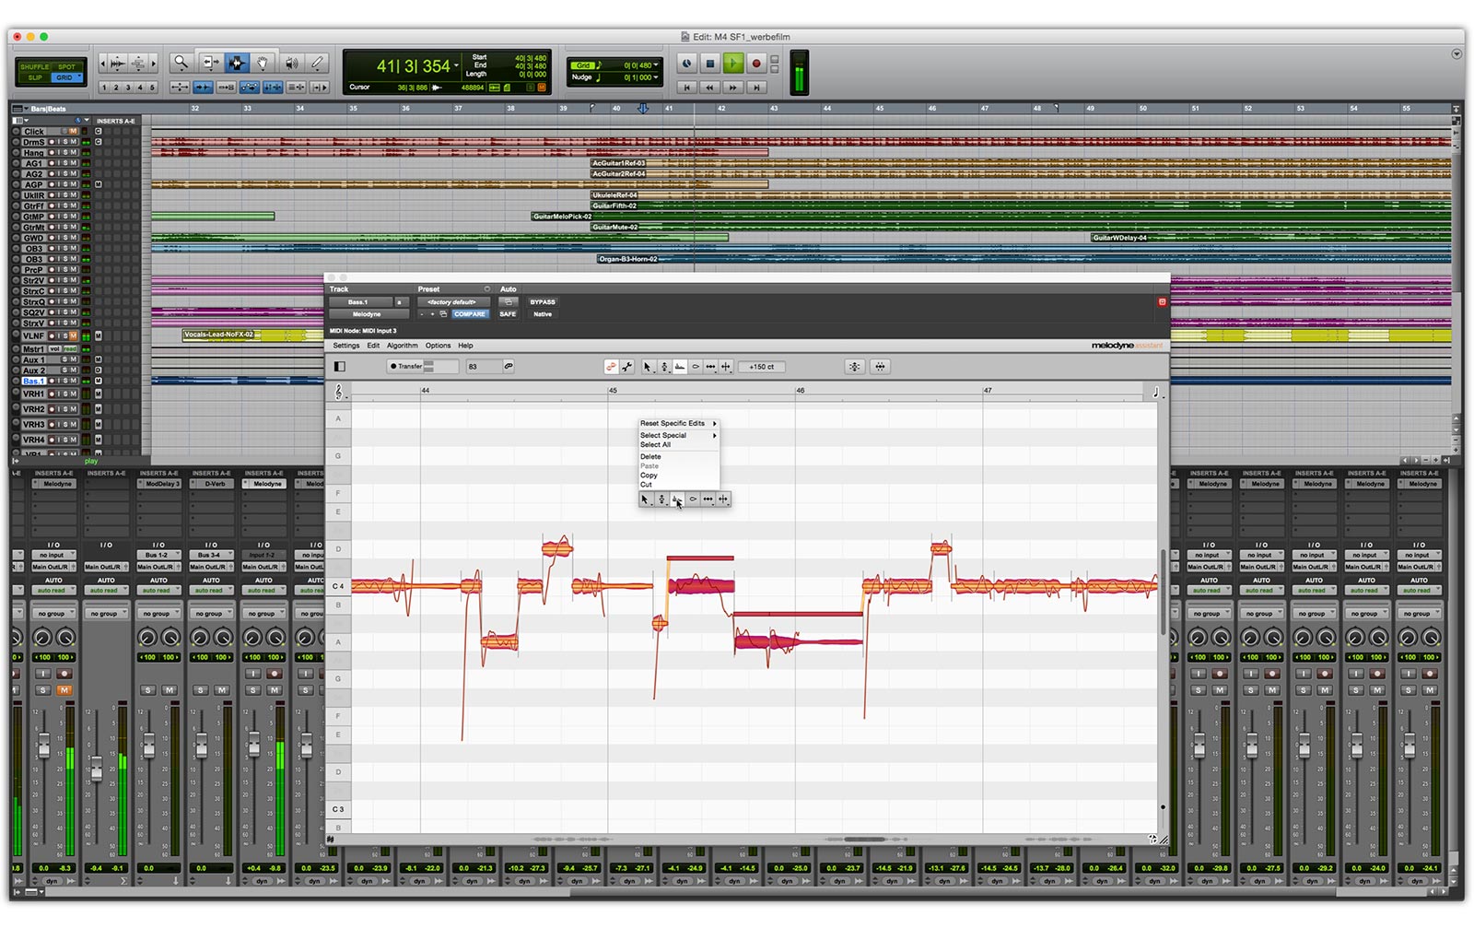Screen dimensions: 1474x928
Task: Open Melodyne Algorithm menu
Action: point(402,346)
